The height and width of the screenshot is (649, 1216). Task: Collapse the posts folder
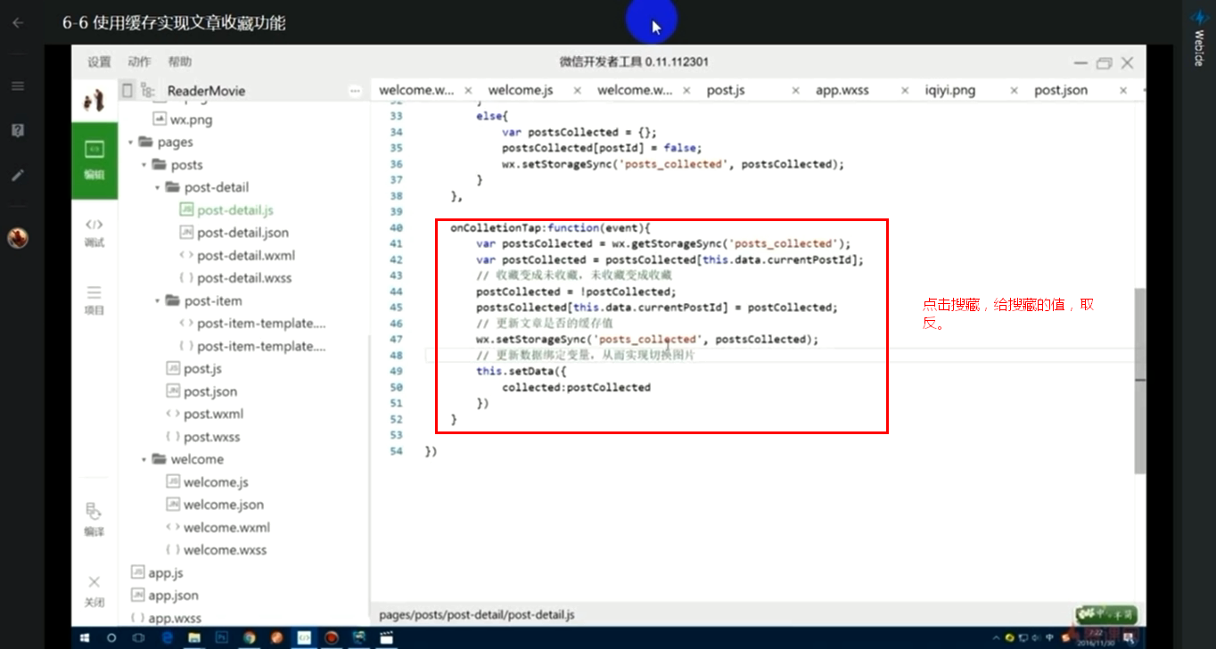click(144, 165)
